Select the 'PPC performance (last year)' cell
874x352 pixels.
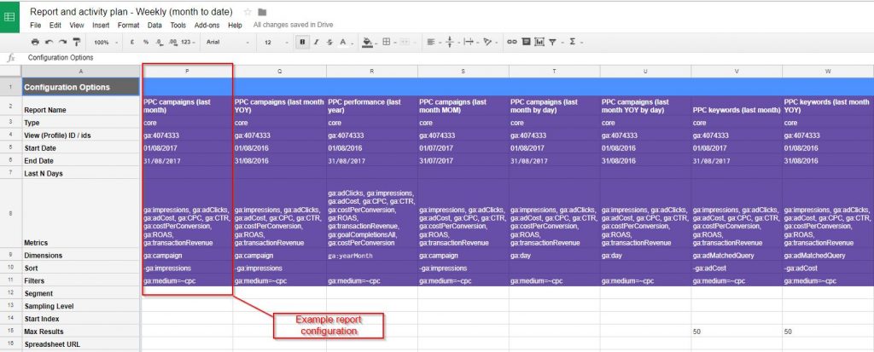(372, 106)
